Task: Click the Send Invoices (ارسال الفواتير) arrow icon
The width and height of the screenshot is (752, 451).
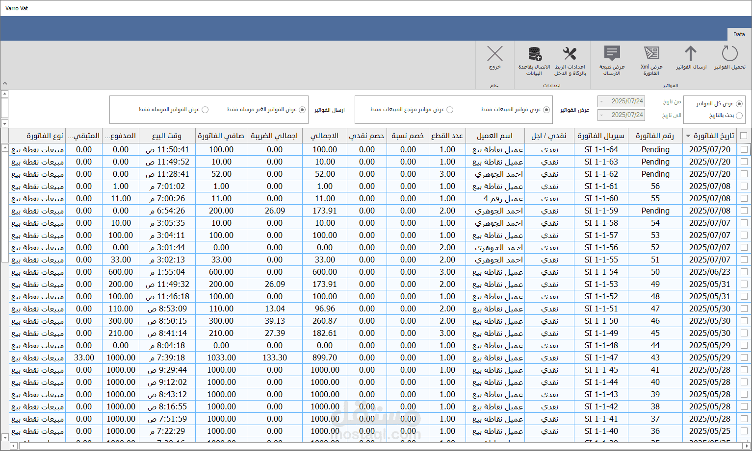Action: click(x=691, y=53)
